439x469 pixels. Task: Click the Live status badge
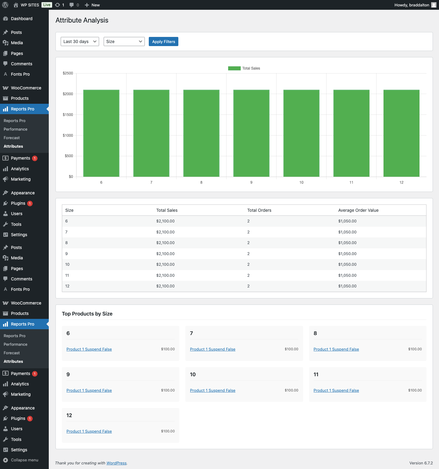47,5
